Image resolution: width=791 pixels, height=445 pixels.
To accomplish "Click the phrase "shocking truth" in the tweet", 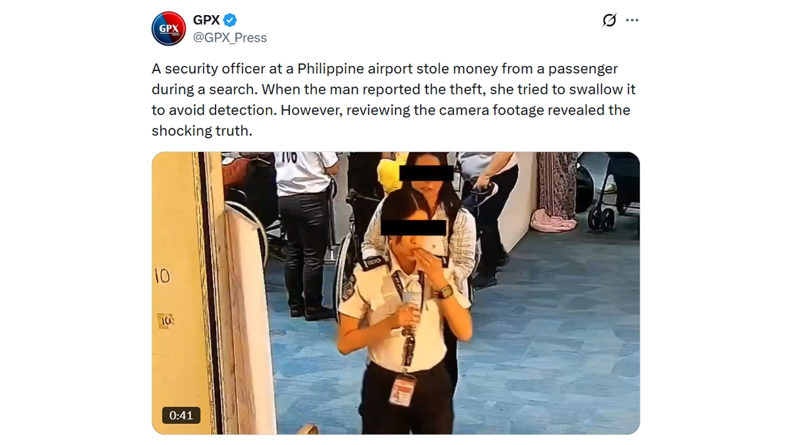I will 202,131.
